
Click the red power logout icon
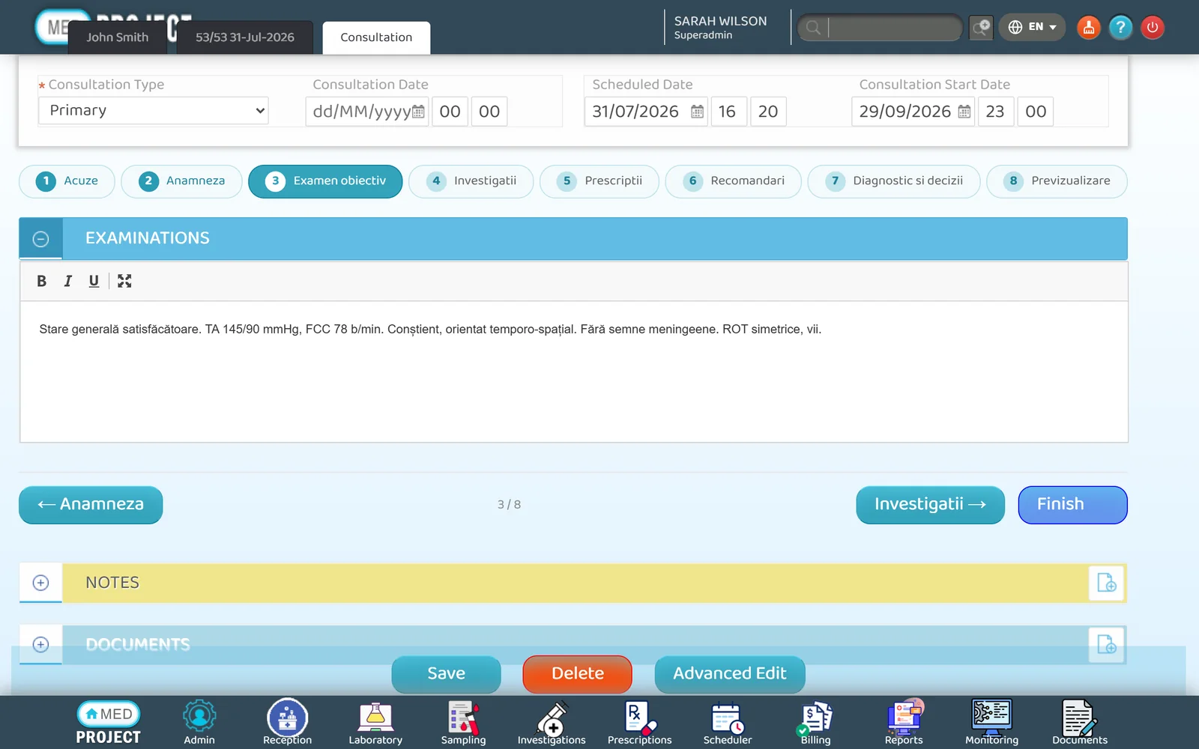(1153, 28)
